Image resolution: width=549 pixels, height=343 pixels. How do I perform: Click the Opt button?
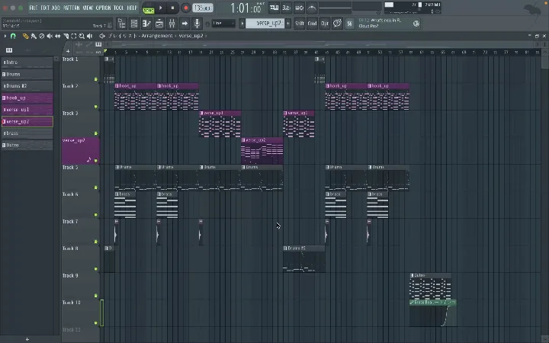click(325, 24)
